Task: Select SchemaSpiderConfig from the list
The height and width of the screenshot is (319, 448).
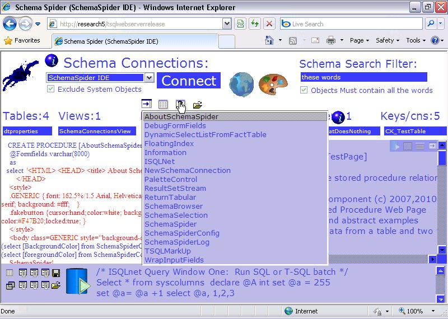Action: 182,233
